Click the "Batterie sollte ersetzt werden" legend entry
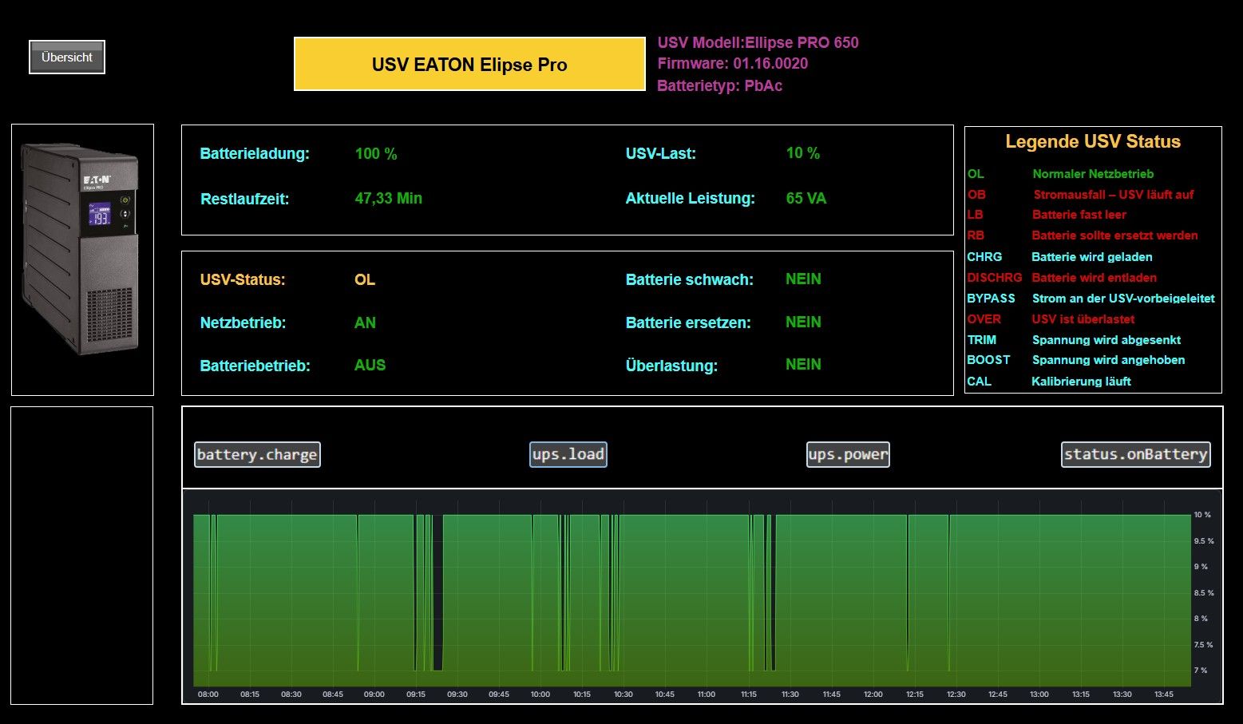 1114,235
